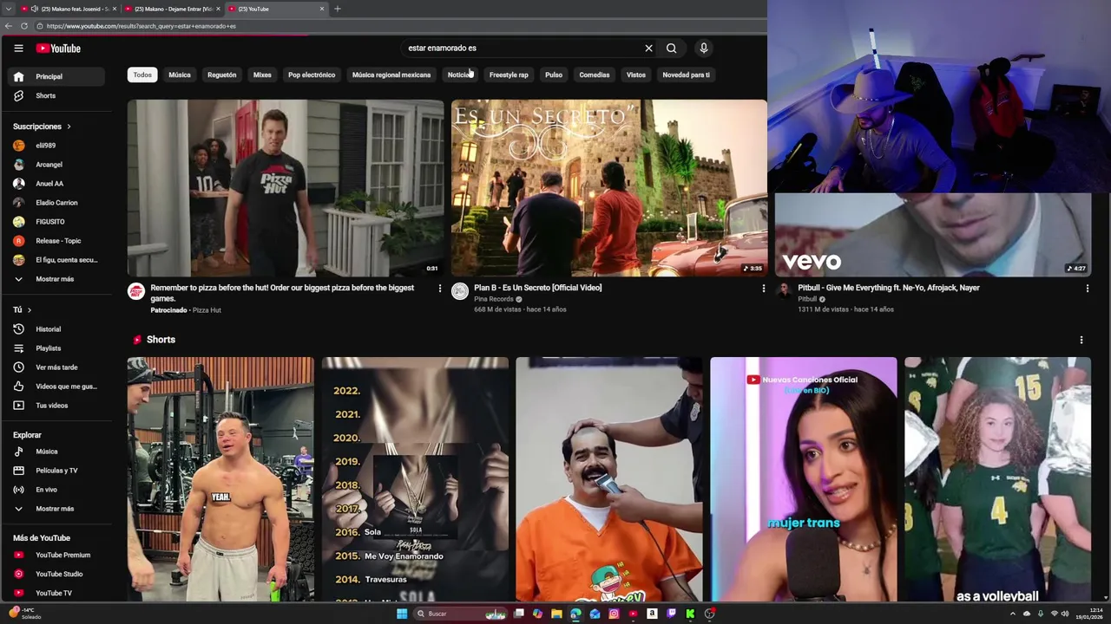Open Twitch from the taskbar
The width and height of the screenshot is (1111, 624).
(671, 614)
